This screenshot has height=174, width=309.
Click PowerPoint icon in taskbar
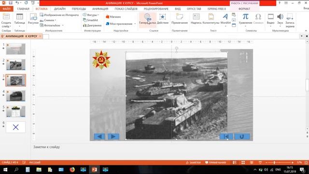pyautogui.click(x=94, y=170)
